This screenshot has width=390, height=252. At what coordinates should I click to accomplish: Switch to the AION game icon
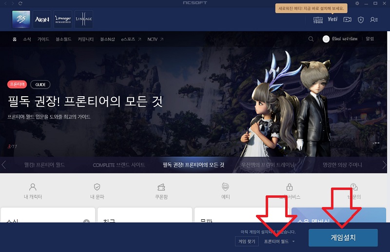click(x=41, y=19)
